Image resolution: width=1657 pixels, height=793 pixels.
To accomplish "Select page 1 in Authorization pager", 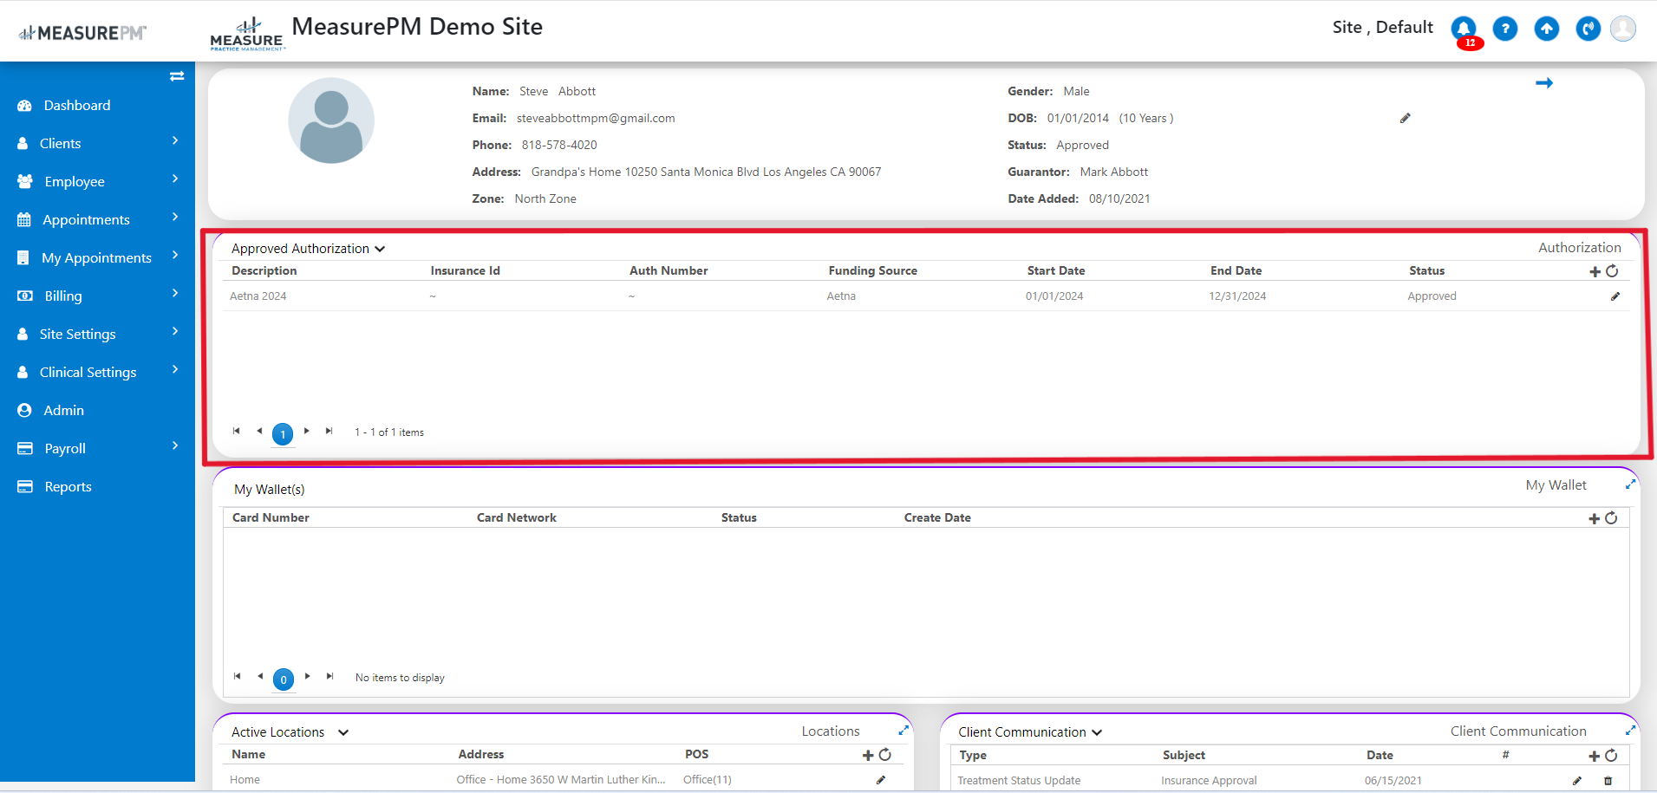I will pyautogui.click(x=283, y=433).
